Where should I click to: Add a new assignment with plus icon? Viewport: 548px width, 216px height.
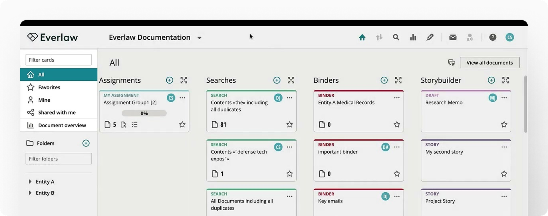pos(170,80)
